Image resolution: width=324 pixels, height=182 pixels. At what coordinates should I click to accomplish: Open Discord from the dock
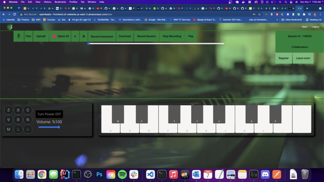[x=265, y=174]
